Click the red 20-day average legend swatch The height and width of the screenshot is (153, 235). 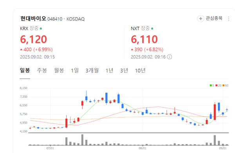pyautogui.click(x=217, y=85)
